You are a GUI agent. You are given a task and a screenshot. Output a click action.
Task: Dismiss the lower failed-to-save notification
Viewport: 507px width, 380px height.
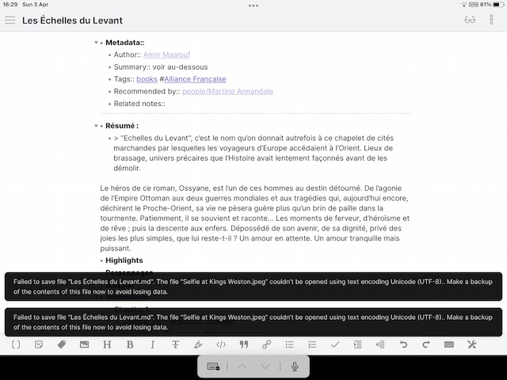pyautogui.click(x=253, y=322)
